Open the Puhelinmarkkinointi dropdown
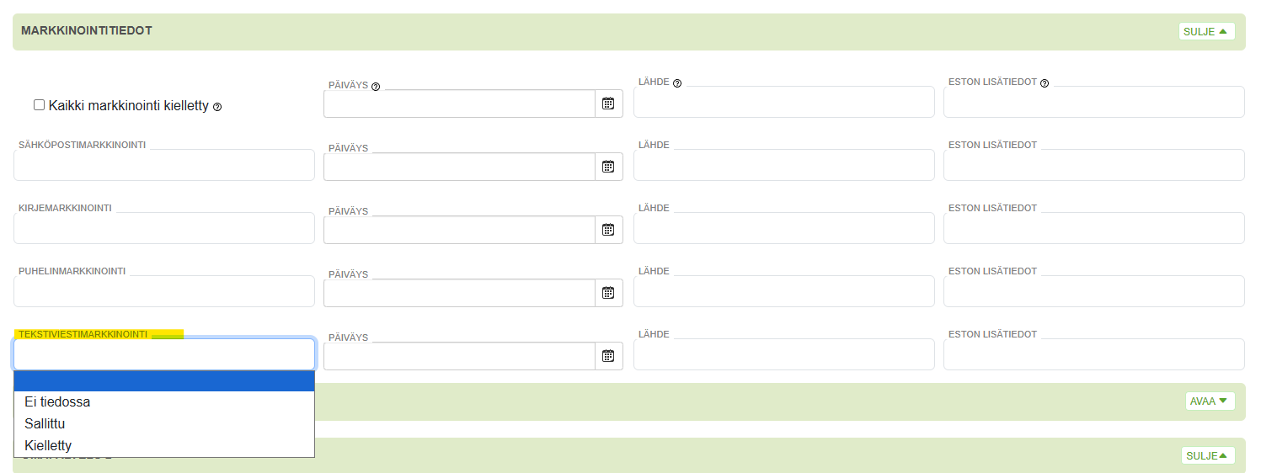Viewport: 1261px width, 473px height. (164, 291)
